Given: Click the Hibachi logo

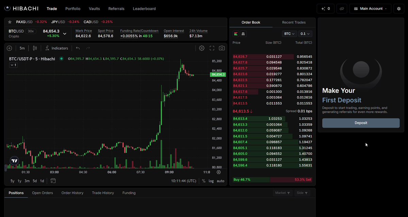Looking at the screenshot, I should (21, 8).
